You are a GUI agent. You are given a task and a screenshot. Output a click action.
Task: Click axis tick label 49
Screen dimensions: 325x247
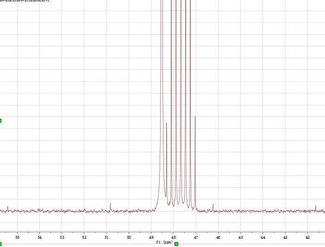(151, 237)
